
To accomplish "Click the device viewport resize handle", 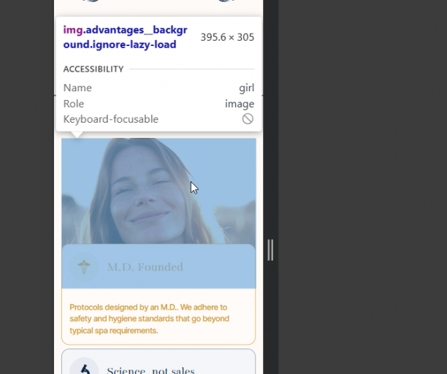I will click(x=270, y=250).
